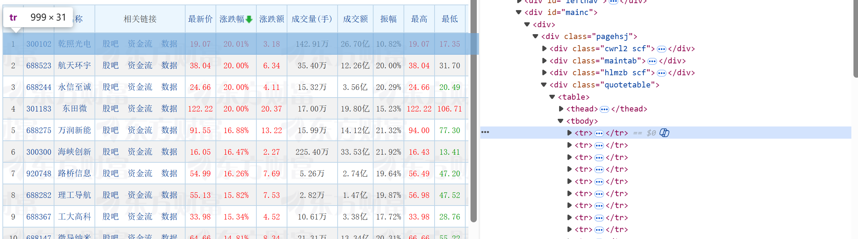The width and height of the screenshot is (858, 239).
Task: Select price cell 122.22 in 最新价 column
Action: pyautogui.click(x=200, y=109)
